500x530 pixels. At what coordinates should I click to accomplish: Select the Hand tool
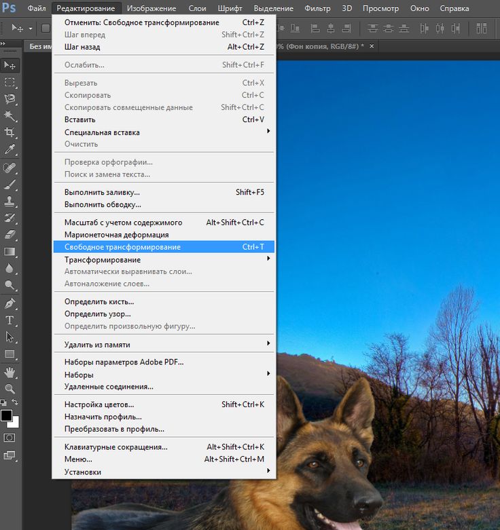(x=10, y=372)
